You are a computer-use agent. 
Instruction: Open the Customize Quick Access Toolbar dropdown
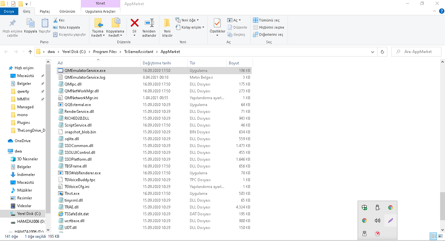(x=27, y=4)
